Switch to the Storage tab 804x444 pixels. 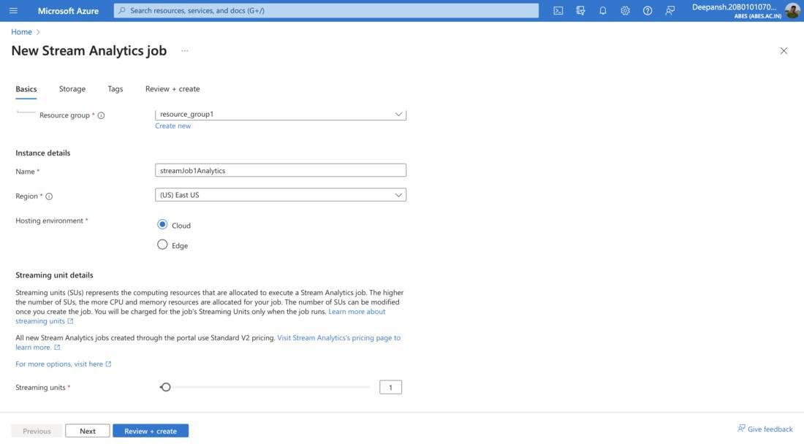72,89
